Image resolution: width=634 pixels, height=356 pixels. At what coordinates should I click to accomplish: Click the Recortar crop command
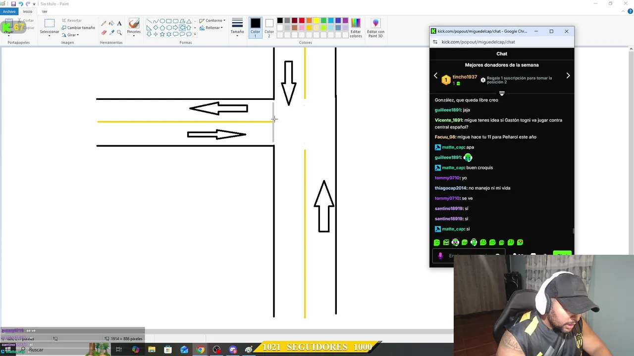click(x=71, y=21)
